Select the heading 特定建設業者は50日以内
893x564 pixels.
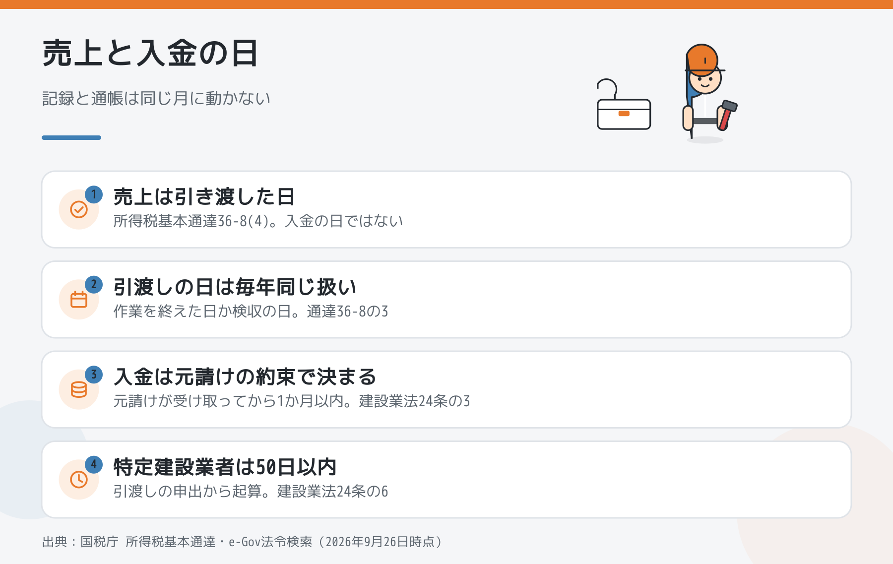(225, 467)
